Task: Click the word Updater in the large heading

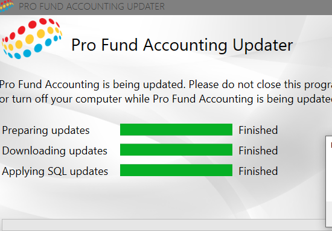Action: [263, 45]
